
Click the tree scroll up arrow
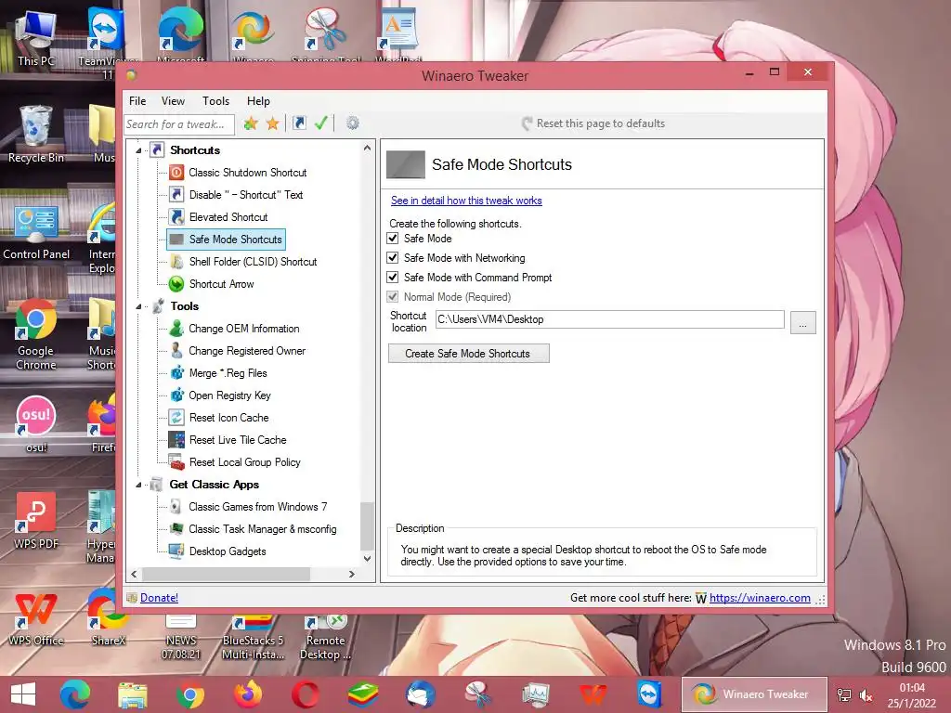point(367,148)
